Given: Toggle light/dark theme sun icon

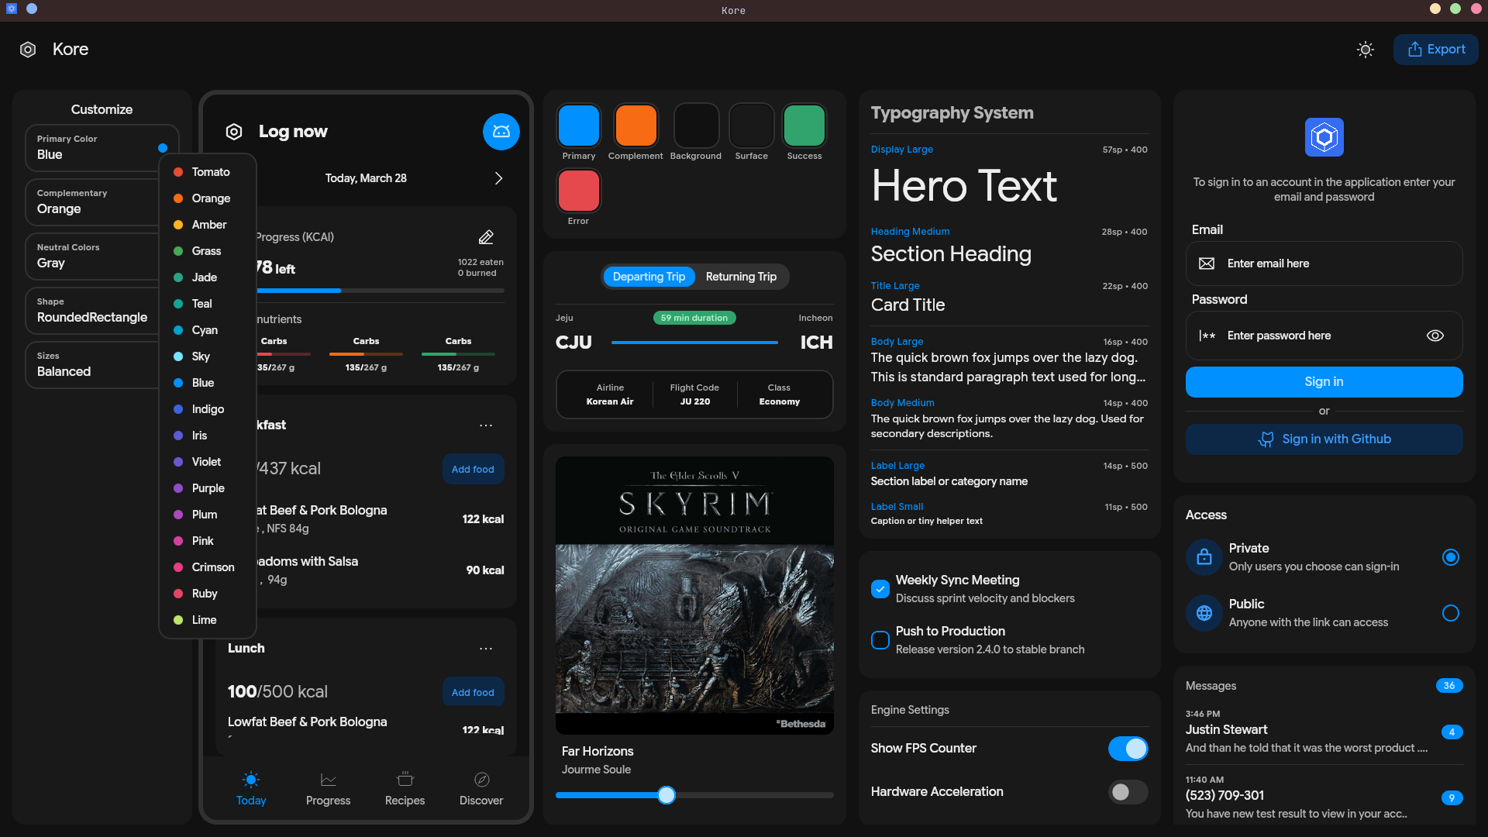Looking at the screenshot, I should pyautogui.click(x=1366, y=50).
